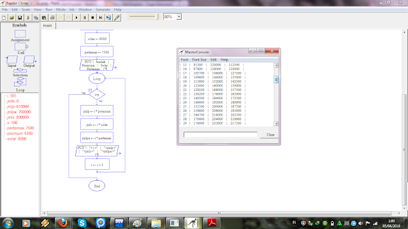Redo the last action
Image resolution: width=408 pixels, height=229 pixels.
point(68,18)
